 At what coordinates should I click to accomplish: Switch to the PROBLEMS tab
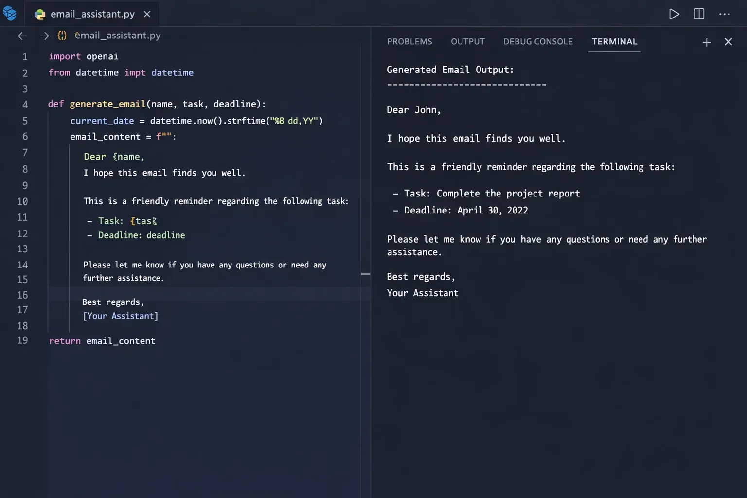409,42
